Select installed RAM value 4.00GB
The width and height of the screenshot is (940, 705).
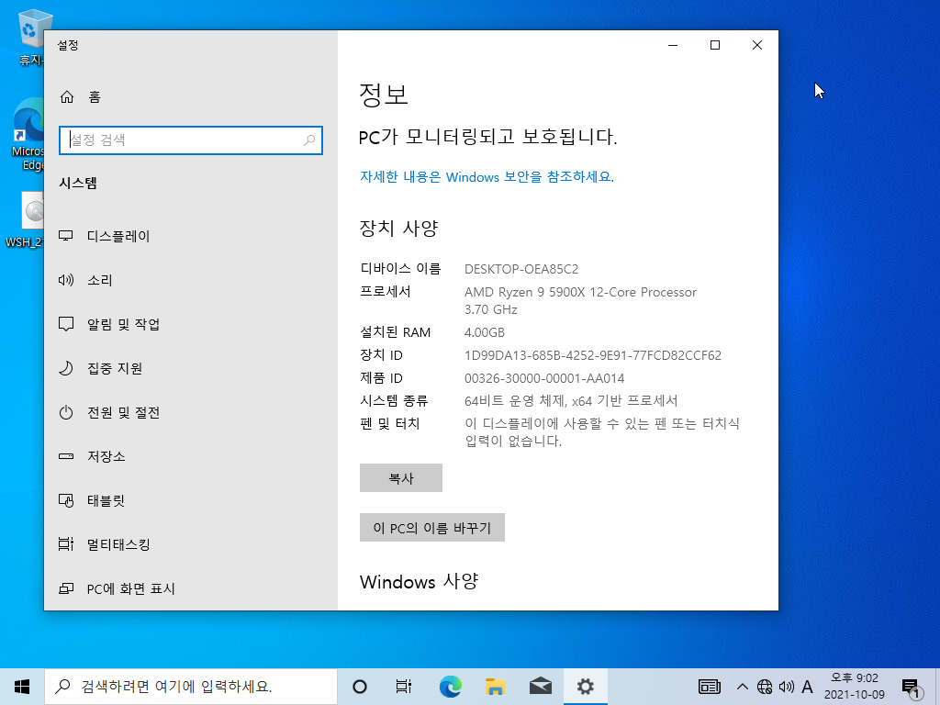tap(485, 332)
